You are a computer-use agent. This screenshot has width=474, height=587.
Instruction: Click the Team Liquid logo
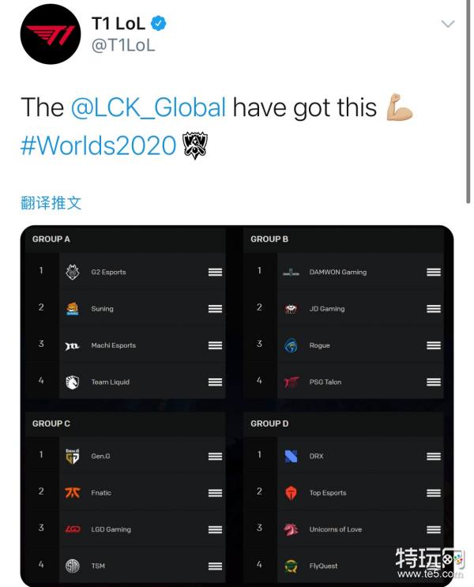pos(73,382)
